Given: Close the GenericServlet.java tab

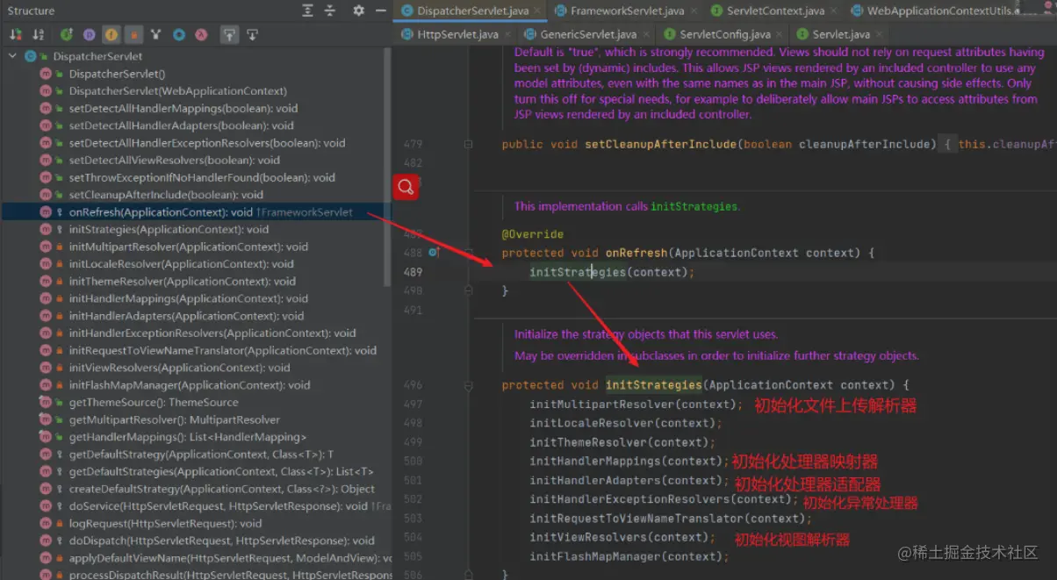Looking at the screenshot, I should (x=646, y=35).
